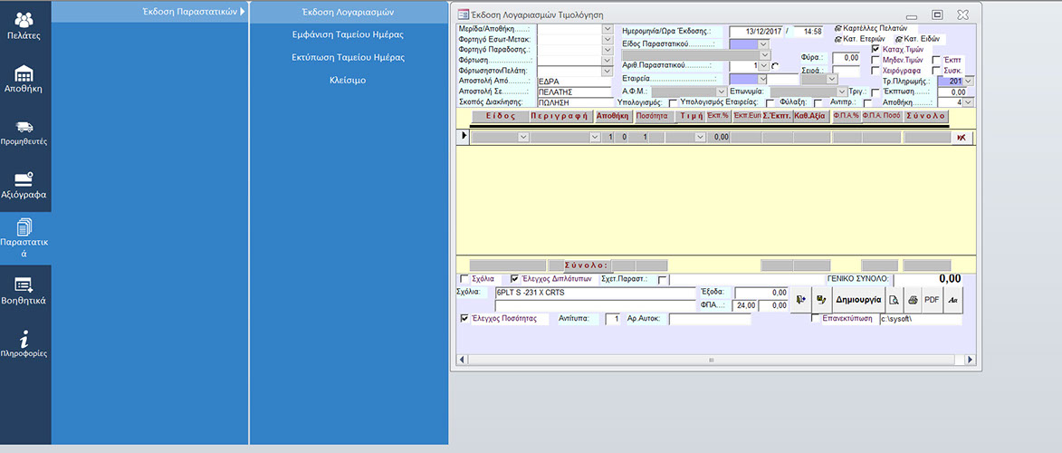Toggle the Έλεγχος Διπλότυπων checkbox
Viewport: 1062px width, 453px height.
click(515, 279)
